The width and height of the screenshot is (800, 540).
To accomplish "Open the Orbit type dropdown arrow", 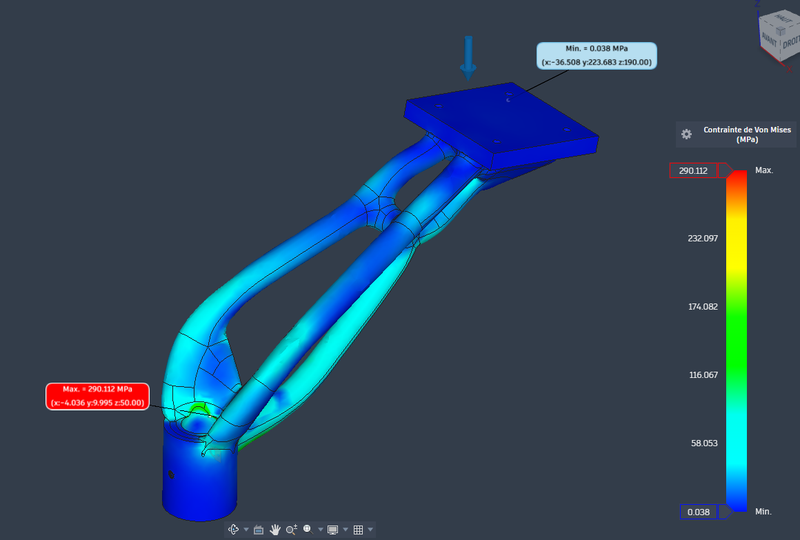I will [x=246, y=530].
